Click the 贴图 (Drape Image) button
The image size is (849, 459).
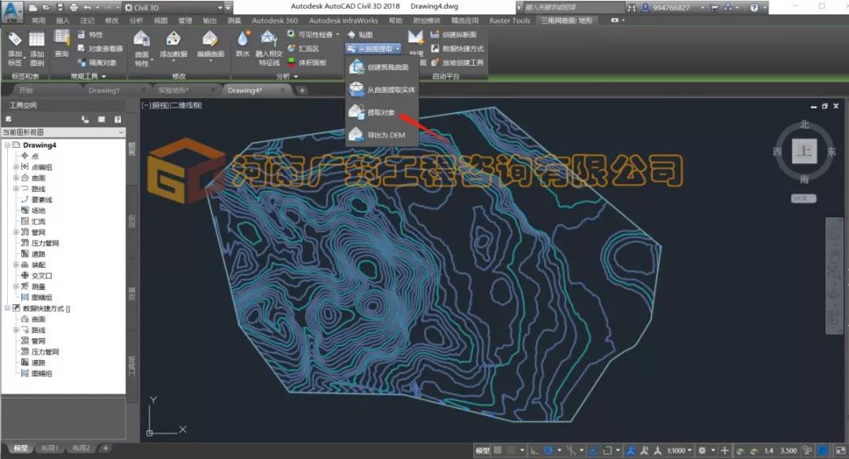pos(359,35)
